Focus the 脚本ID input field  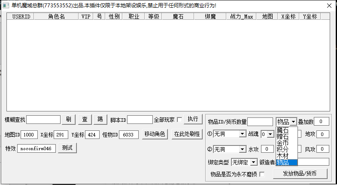(x=140, y=120)
